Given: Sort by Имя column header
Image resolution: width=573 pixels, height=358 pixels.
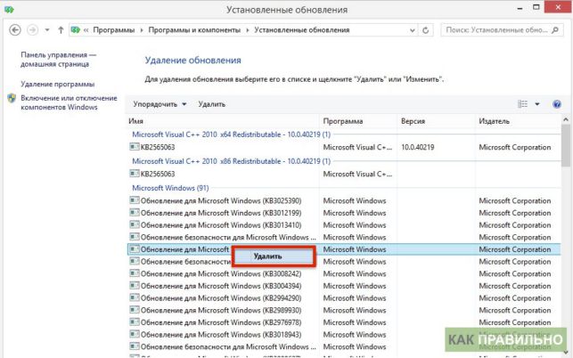Looking at the screenshot, I should 223,121.
